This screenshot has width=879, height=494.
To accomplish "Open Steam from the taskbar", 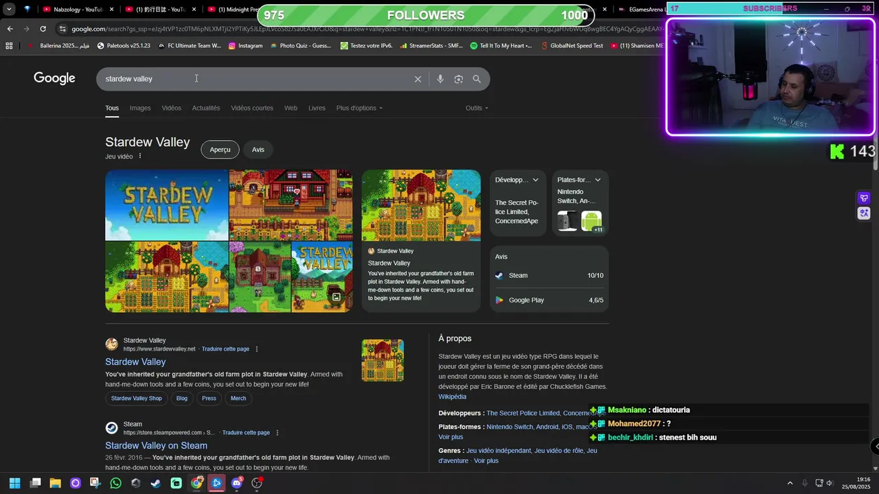I will [156, 483].
